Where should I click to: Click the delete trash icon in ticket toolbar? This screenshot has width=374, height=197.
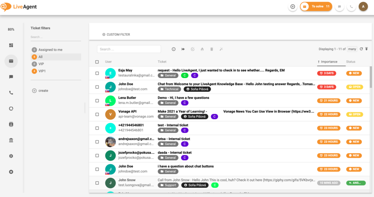[x=211, y=49]
